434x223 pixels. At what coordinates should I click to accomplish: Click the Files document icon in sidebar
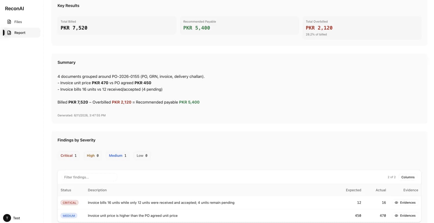[x=9, y=22]
